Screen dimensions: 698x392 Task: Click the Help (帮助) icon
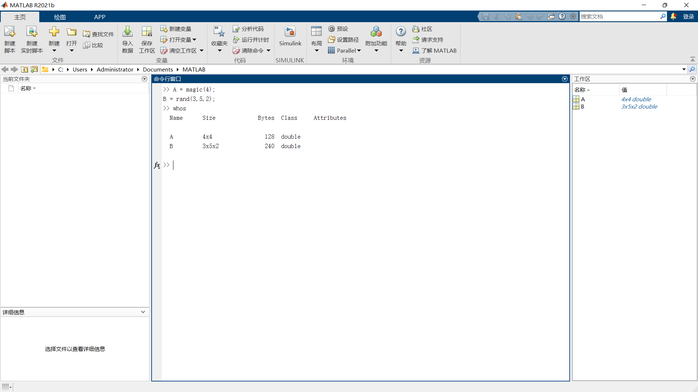[401, 32]
